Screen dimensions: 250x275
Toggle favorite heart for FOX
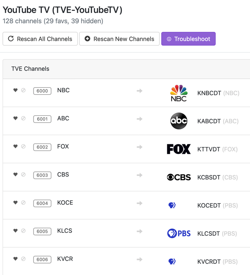15,146
